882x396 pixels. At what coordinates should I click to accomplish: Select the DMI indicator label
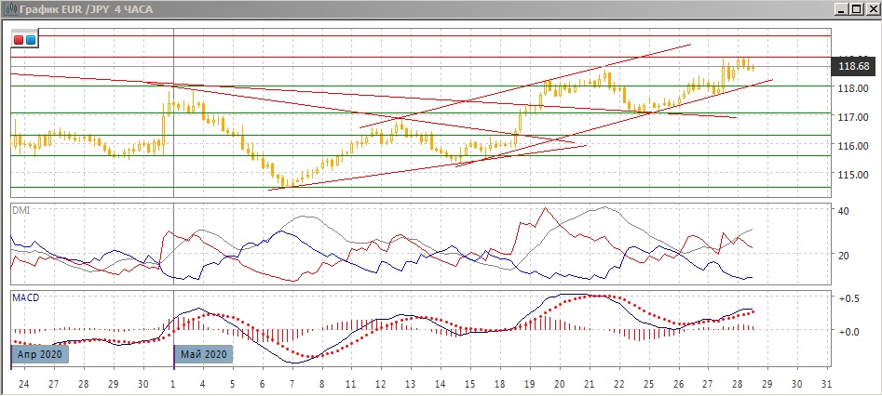[x=19, y=210]
